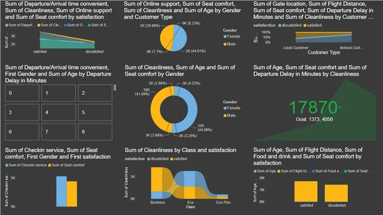Click Sum of Cle... legend in area chart

(x=50, y=25)
